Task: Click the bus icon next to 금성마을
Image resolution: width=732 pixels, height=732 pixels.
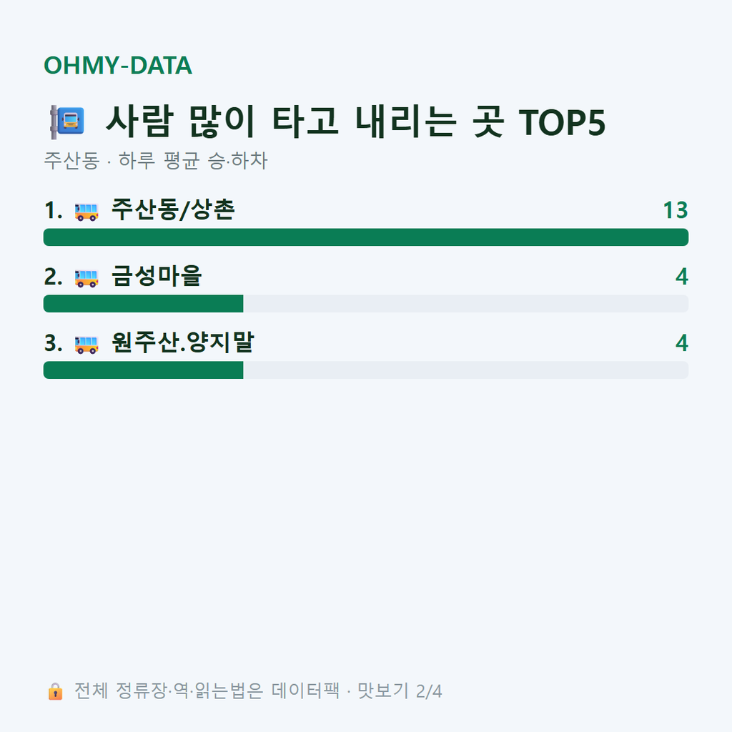Action: click(86, 278)
